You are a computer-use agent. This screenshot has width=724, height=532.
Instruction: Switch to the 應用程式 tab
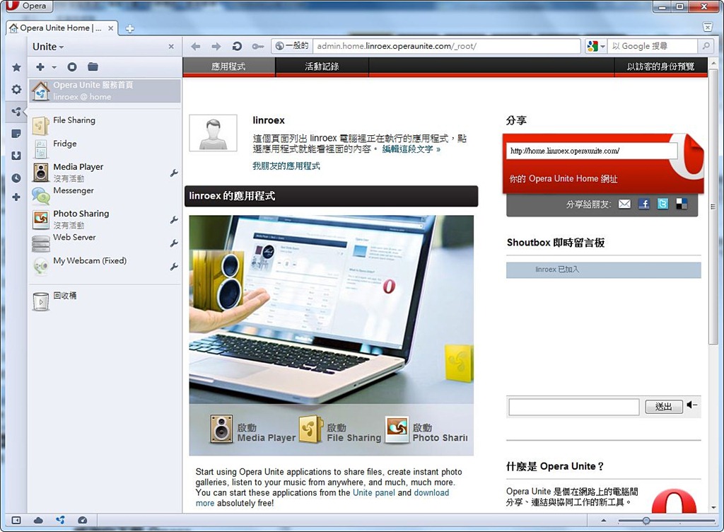228,66
